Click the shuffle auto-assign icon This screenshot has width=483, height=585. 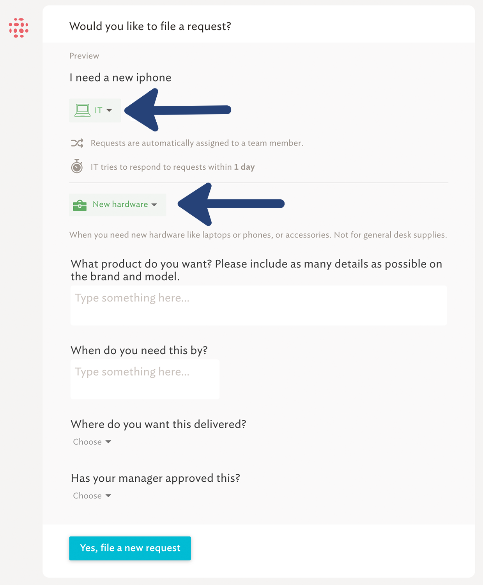pyautogui.click(x=77, y=143)
